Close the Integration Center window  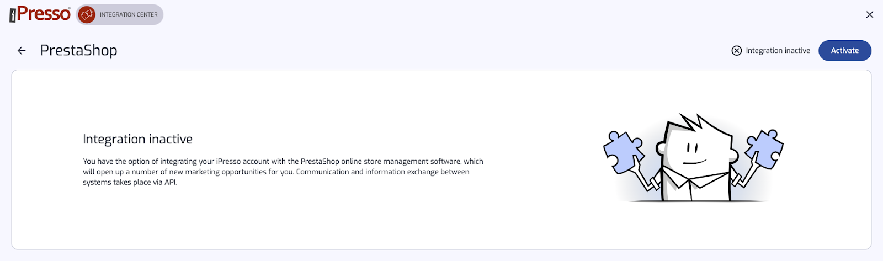pyautogui.click(x=870, y=15)
